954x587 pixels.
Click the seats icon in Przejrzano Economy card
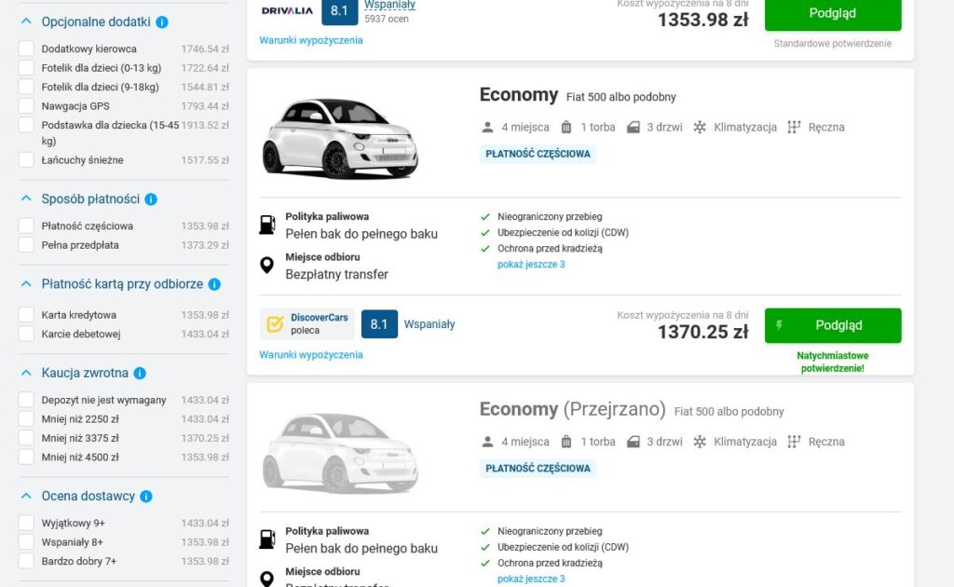click(487, 442)
